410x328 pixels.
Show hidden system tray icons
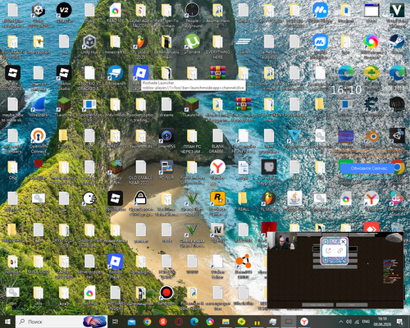point(341,321)
